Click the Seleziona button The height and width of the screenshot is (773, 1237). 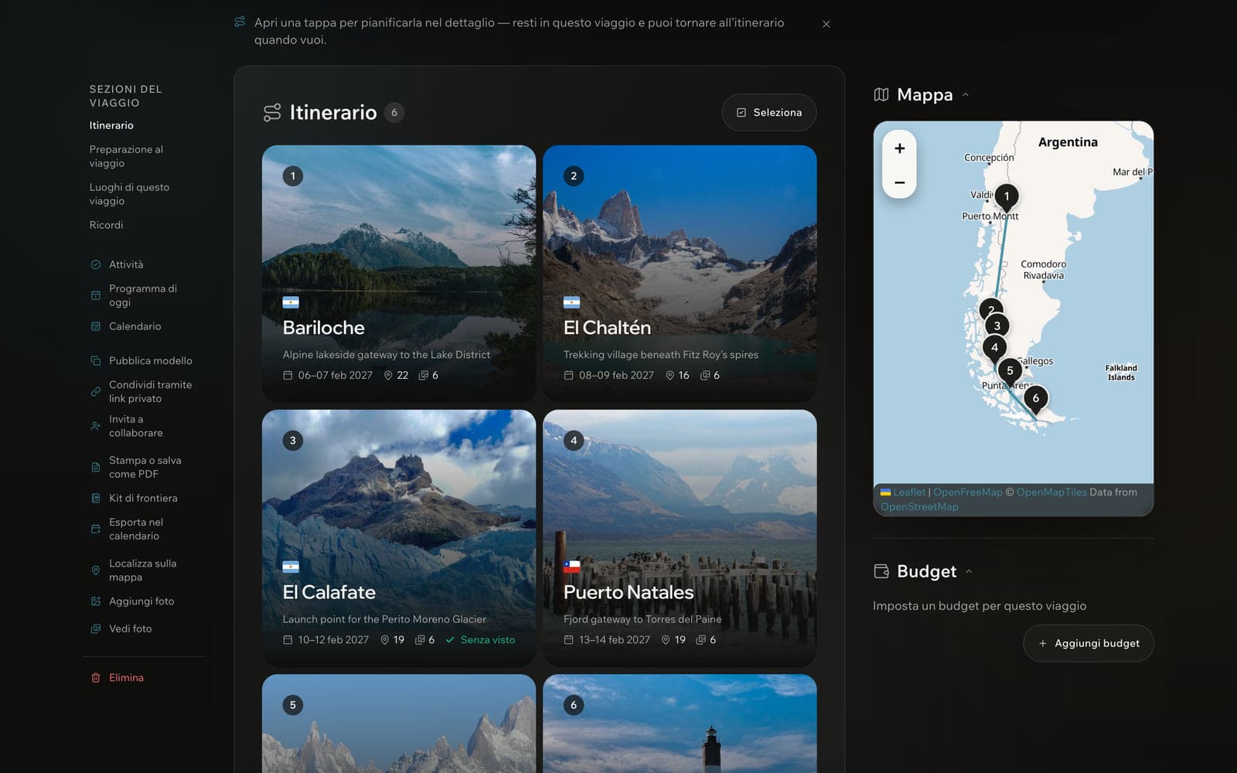pos(769,113)
